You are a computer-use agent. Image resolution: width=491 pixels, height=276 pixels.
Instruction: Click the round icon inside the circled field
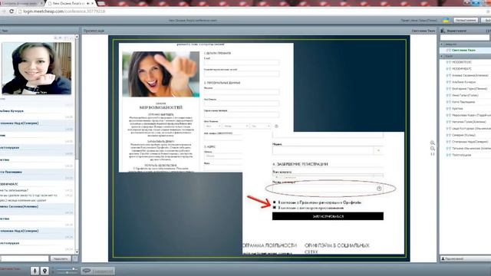(379, 189)
